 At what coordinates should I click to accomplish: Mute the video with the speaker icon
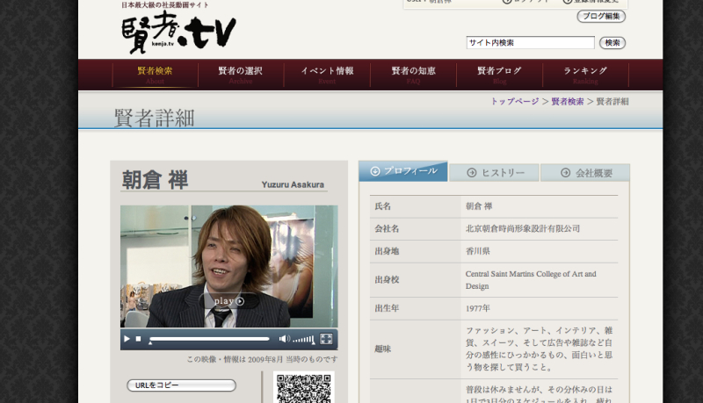[284, 339]
